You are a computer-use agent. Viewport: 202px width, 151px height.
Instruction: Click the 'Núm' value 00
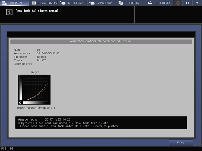coord(38,50)
